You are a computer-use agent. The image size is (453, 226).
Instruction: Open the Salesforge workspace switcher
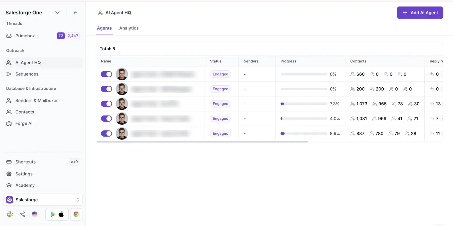pyautogui.click(x=43, y=200)
